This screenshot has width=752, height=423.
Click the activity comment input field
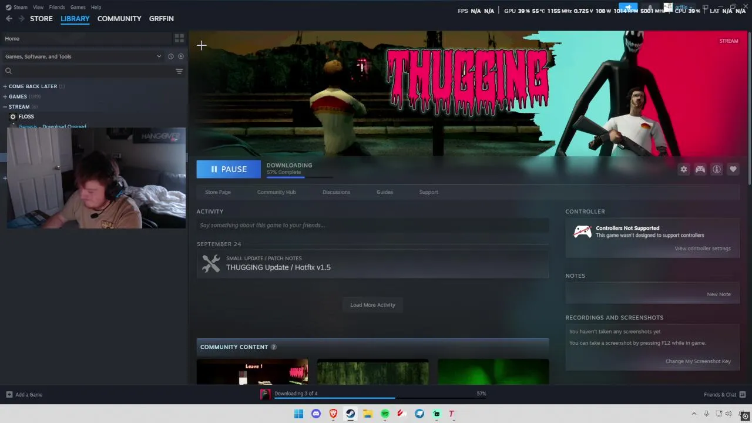point(372,225)
